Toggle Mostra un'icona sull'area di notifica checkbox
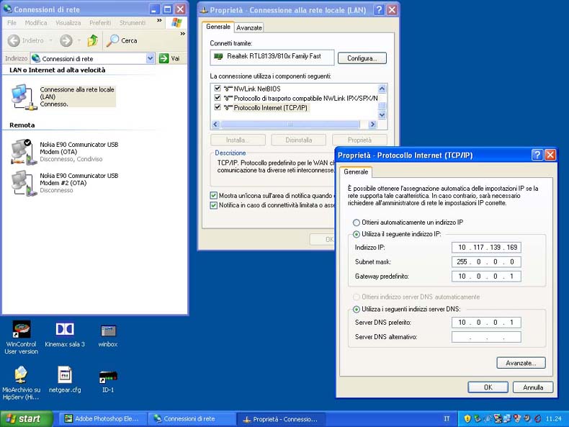The width and height of the screenshot is (569, 427). tap(214, 196)
